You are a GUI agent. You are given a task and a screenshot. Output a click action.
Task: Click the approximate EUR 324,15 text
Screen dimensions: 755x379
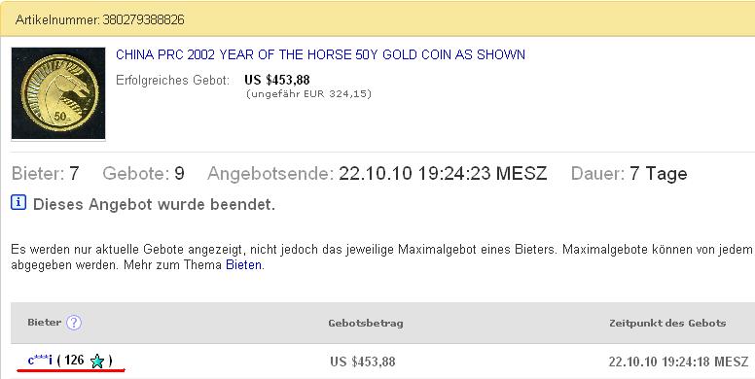click(308, 94)
